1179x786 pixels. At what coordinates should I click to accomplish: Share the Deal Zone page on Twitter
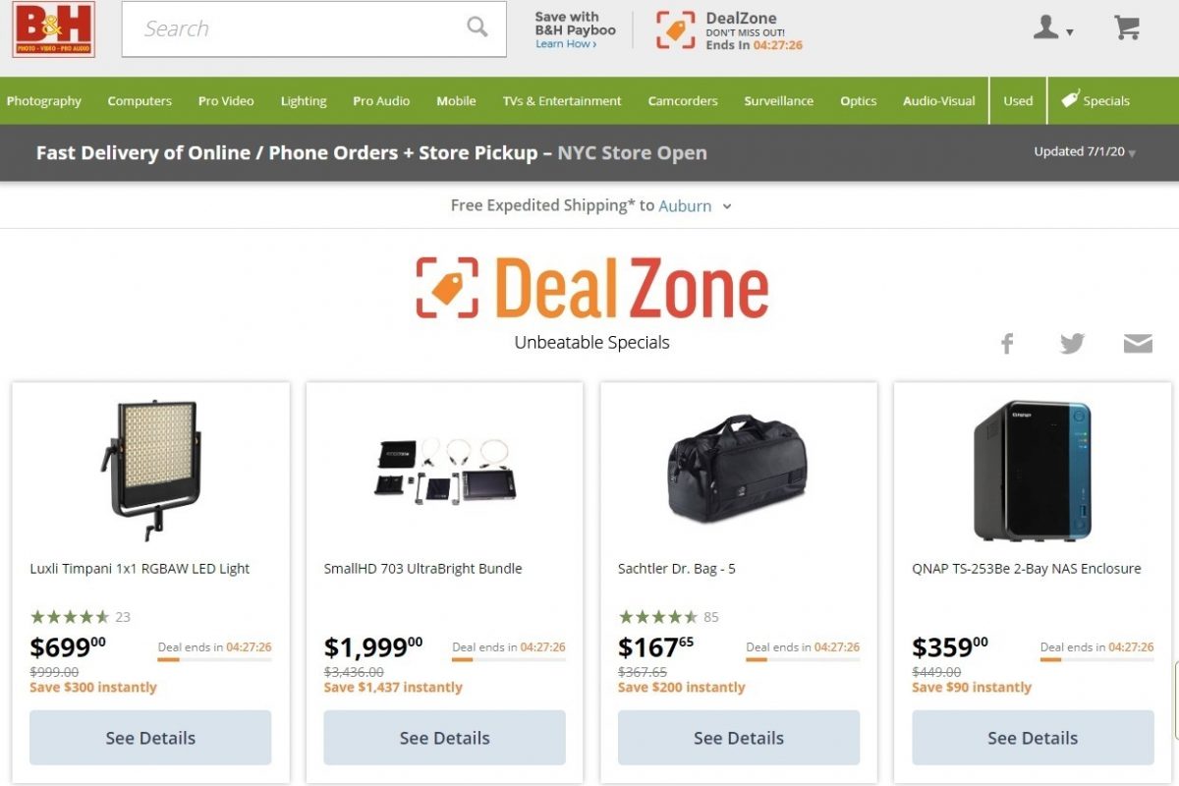pos(1072,343)
